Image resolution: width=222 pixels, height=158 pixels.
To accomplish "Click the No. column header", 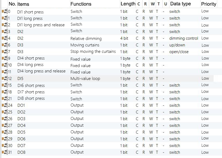I will pos(12,4).
